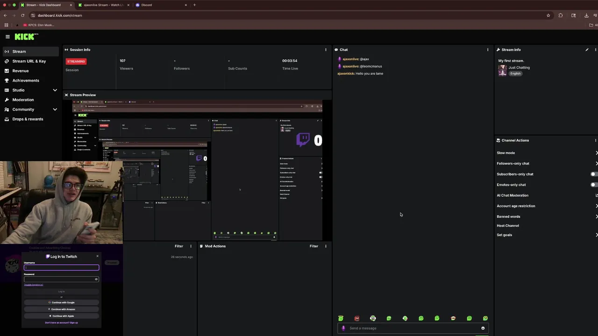Viewport: 598px width, 336px height.
Task: Open Moderation page in sidebar
Action: pos(31,100)
